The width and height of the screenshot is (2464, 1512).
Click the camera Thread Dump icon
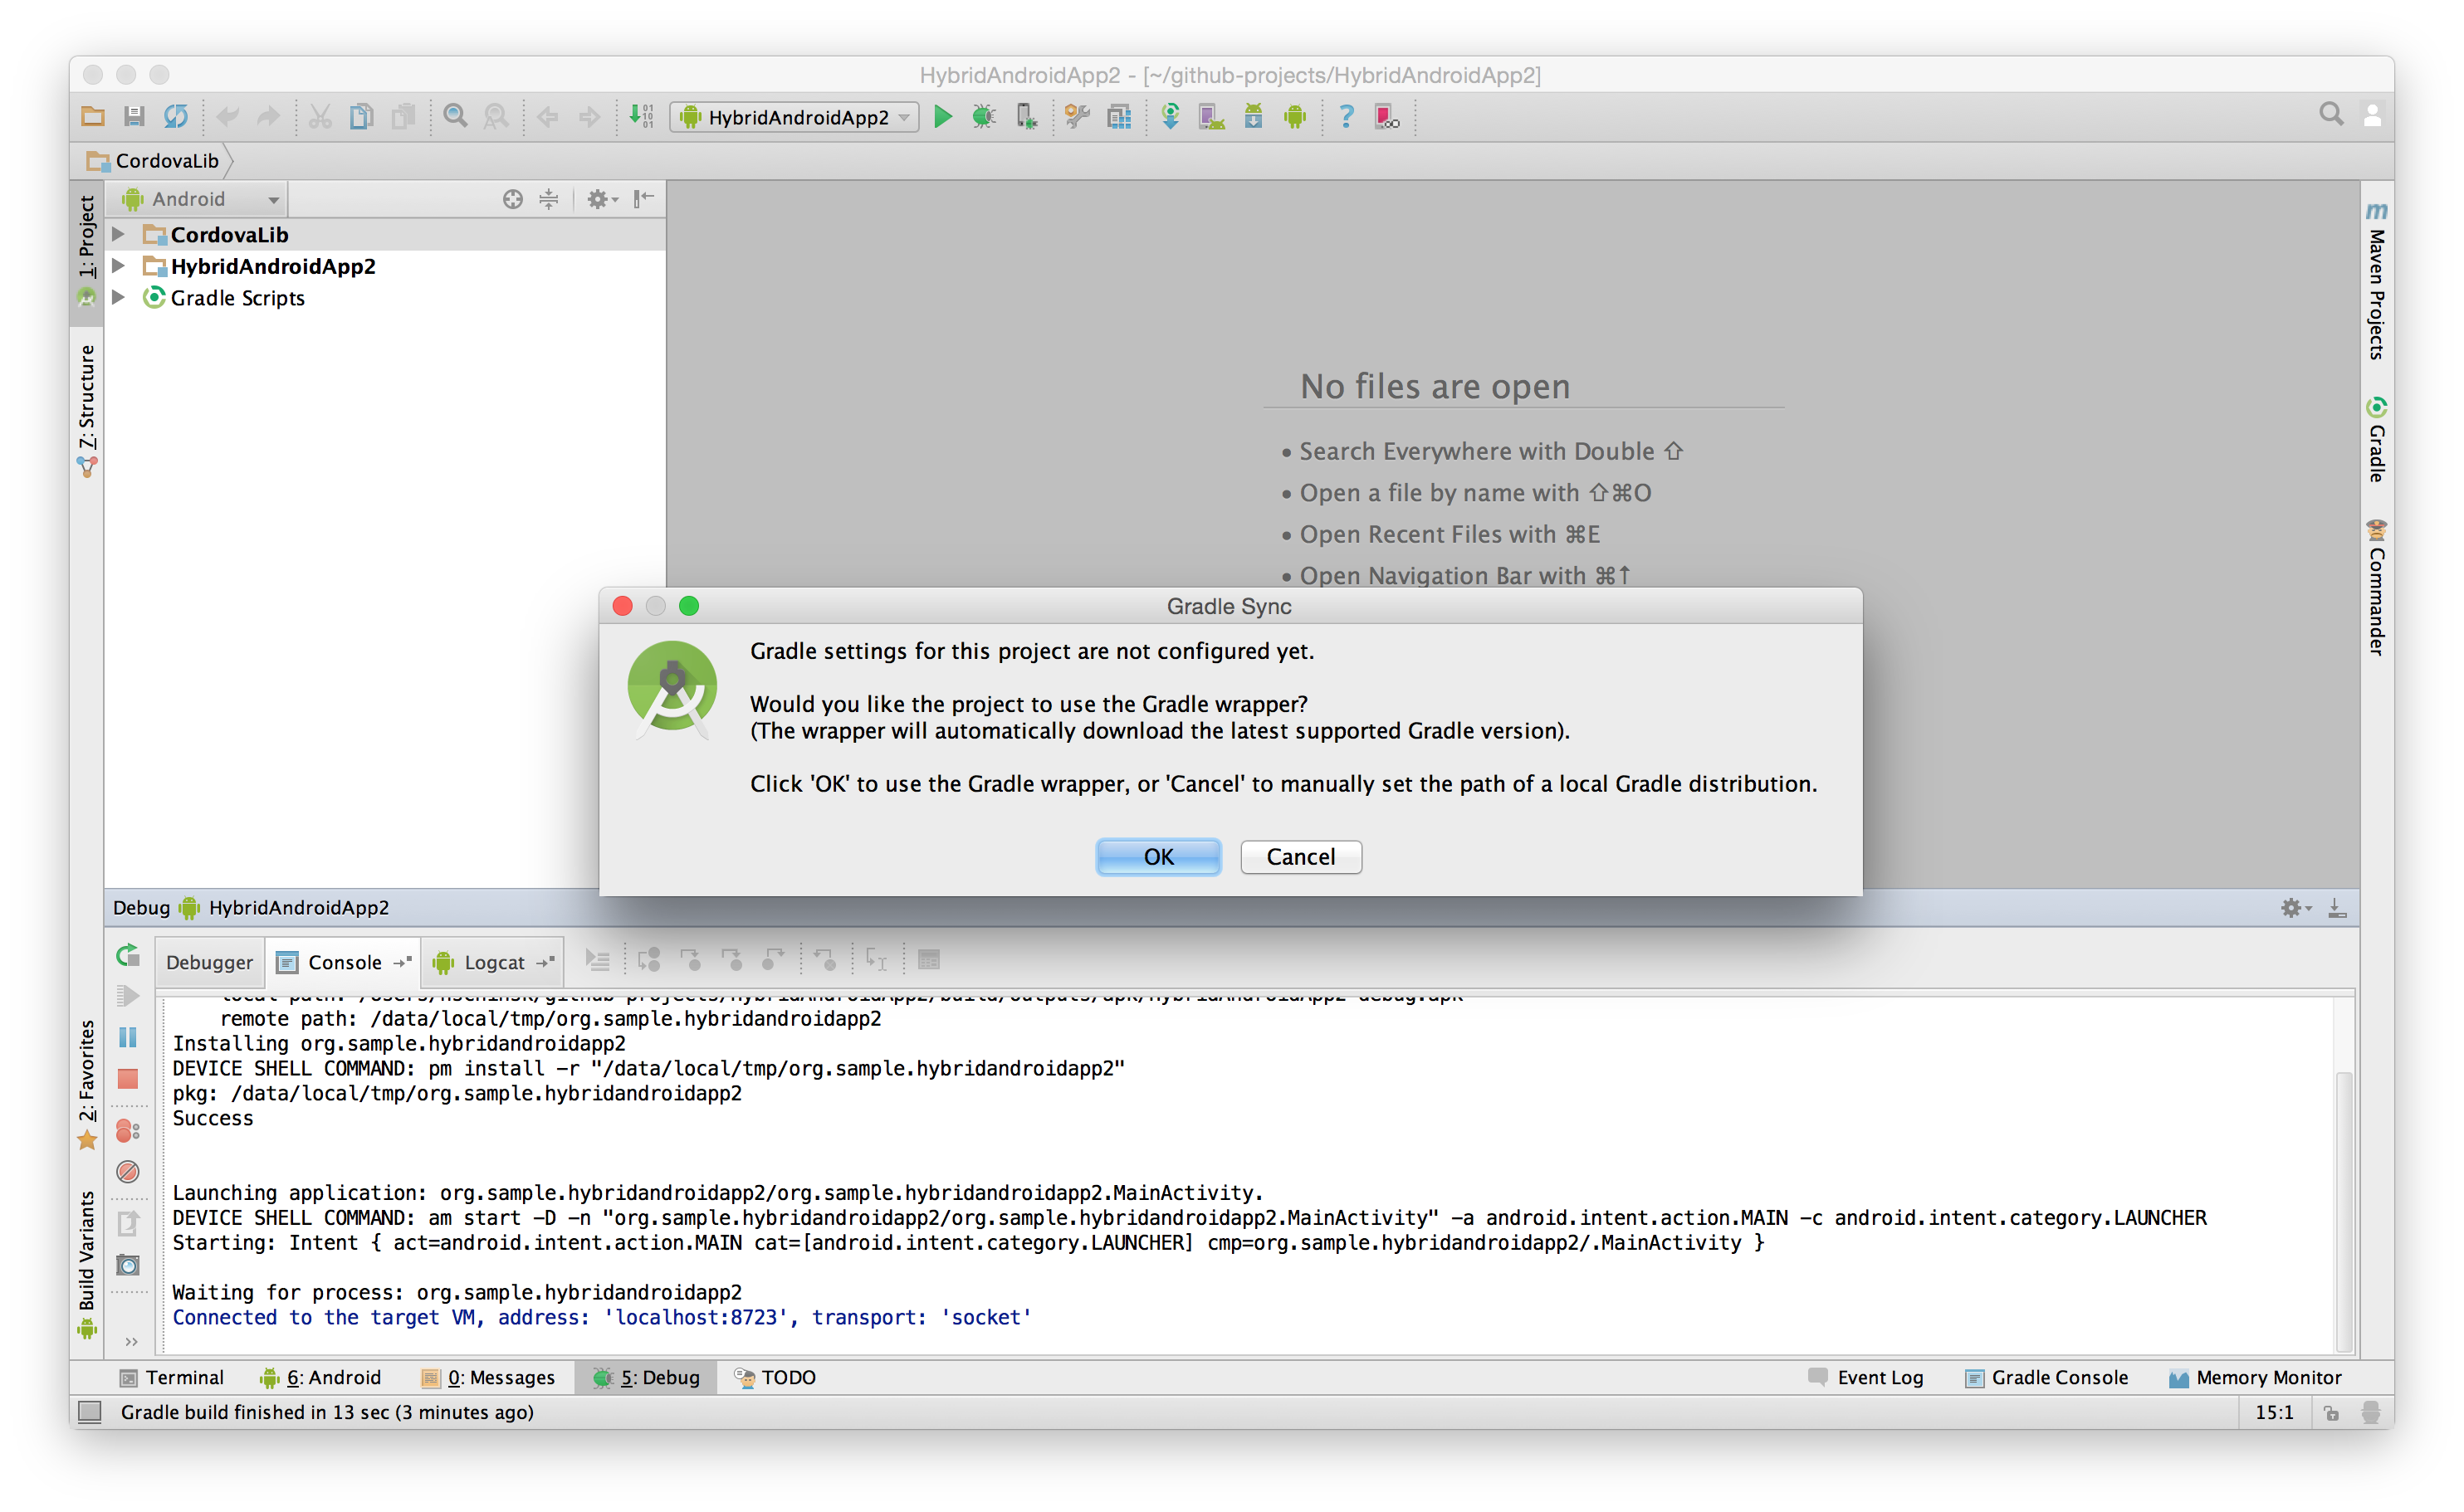tap(128, 1265)
